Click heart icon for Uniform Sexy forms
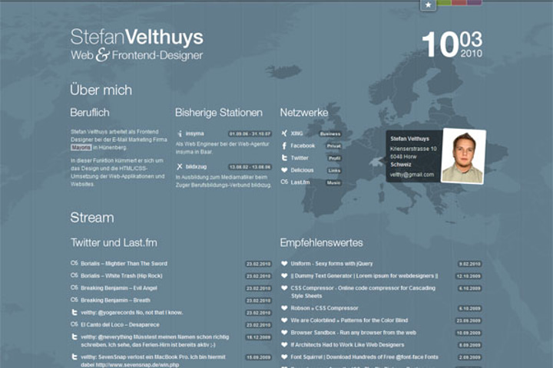The height and width of the screenshot is (368, 553). 284,263
